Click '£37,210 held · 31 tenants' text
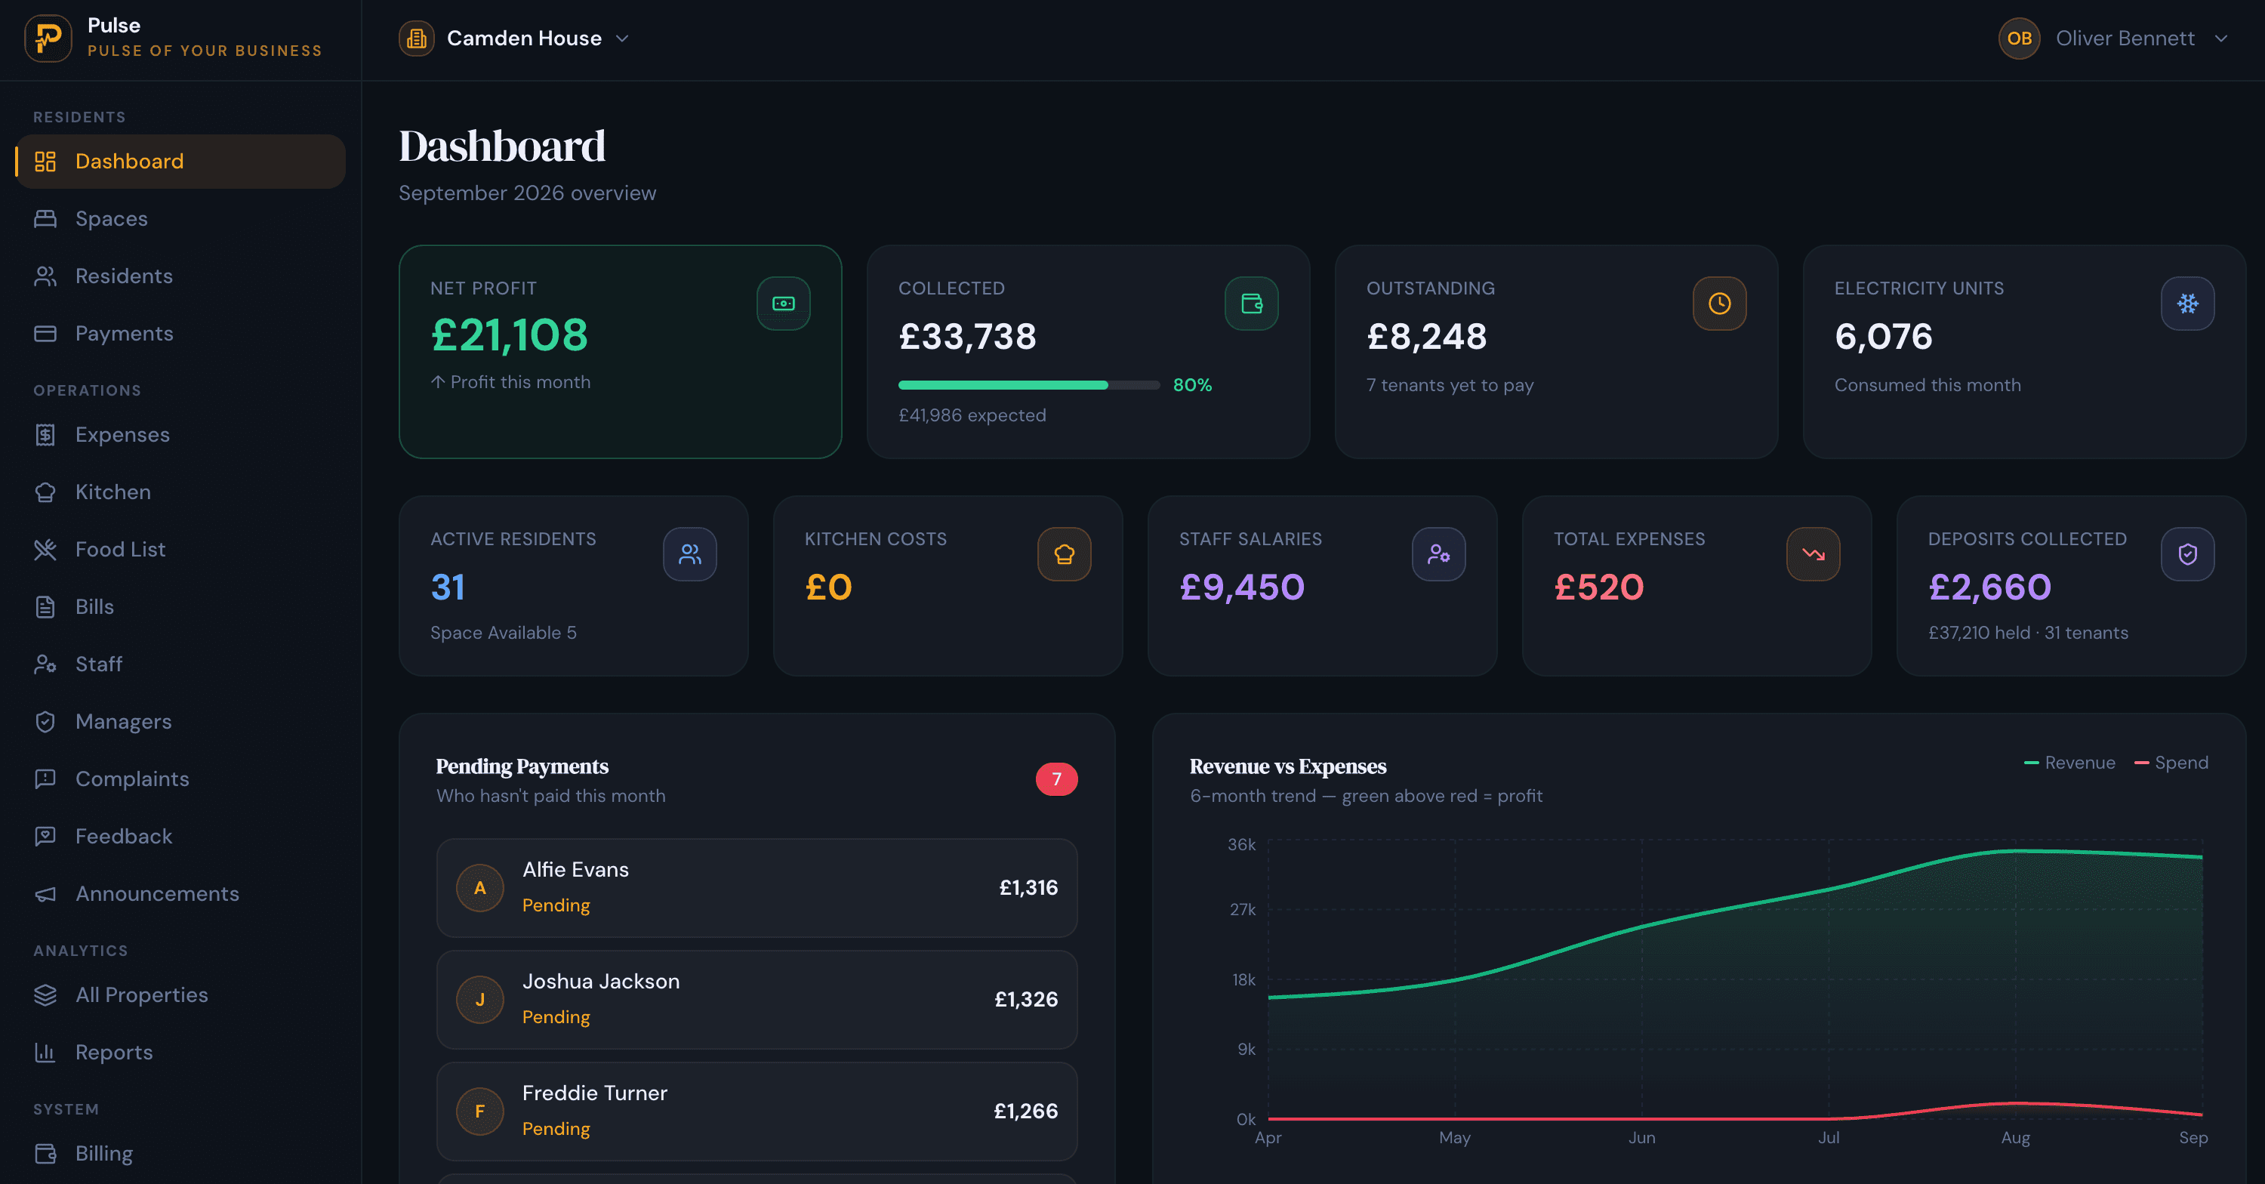2265x1184 pixels. 2029,633
